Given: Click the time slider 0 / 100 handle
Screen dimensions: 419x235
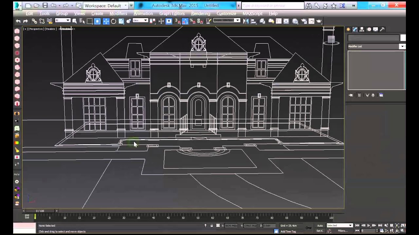Looking at the screenshot, I should [x=40, y=211].
